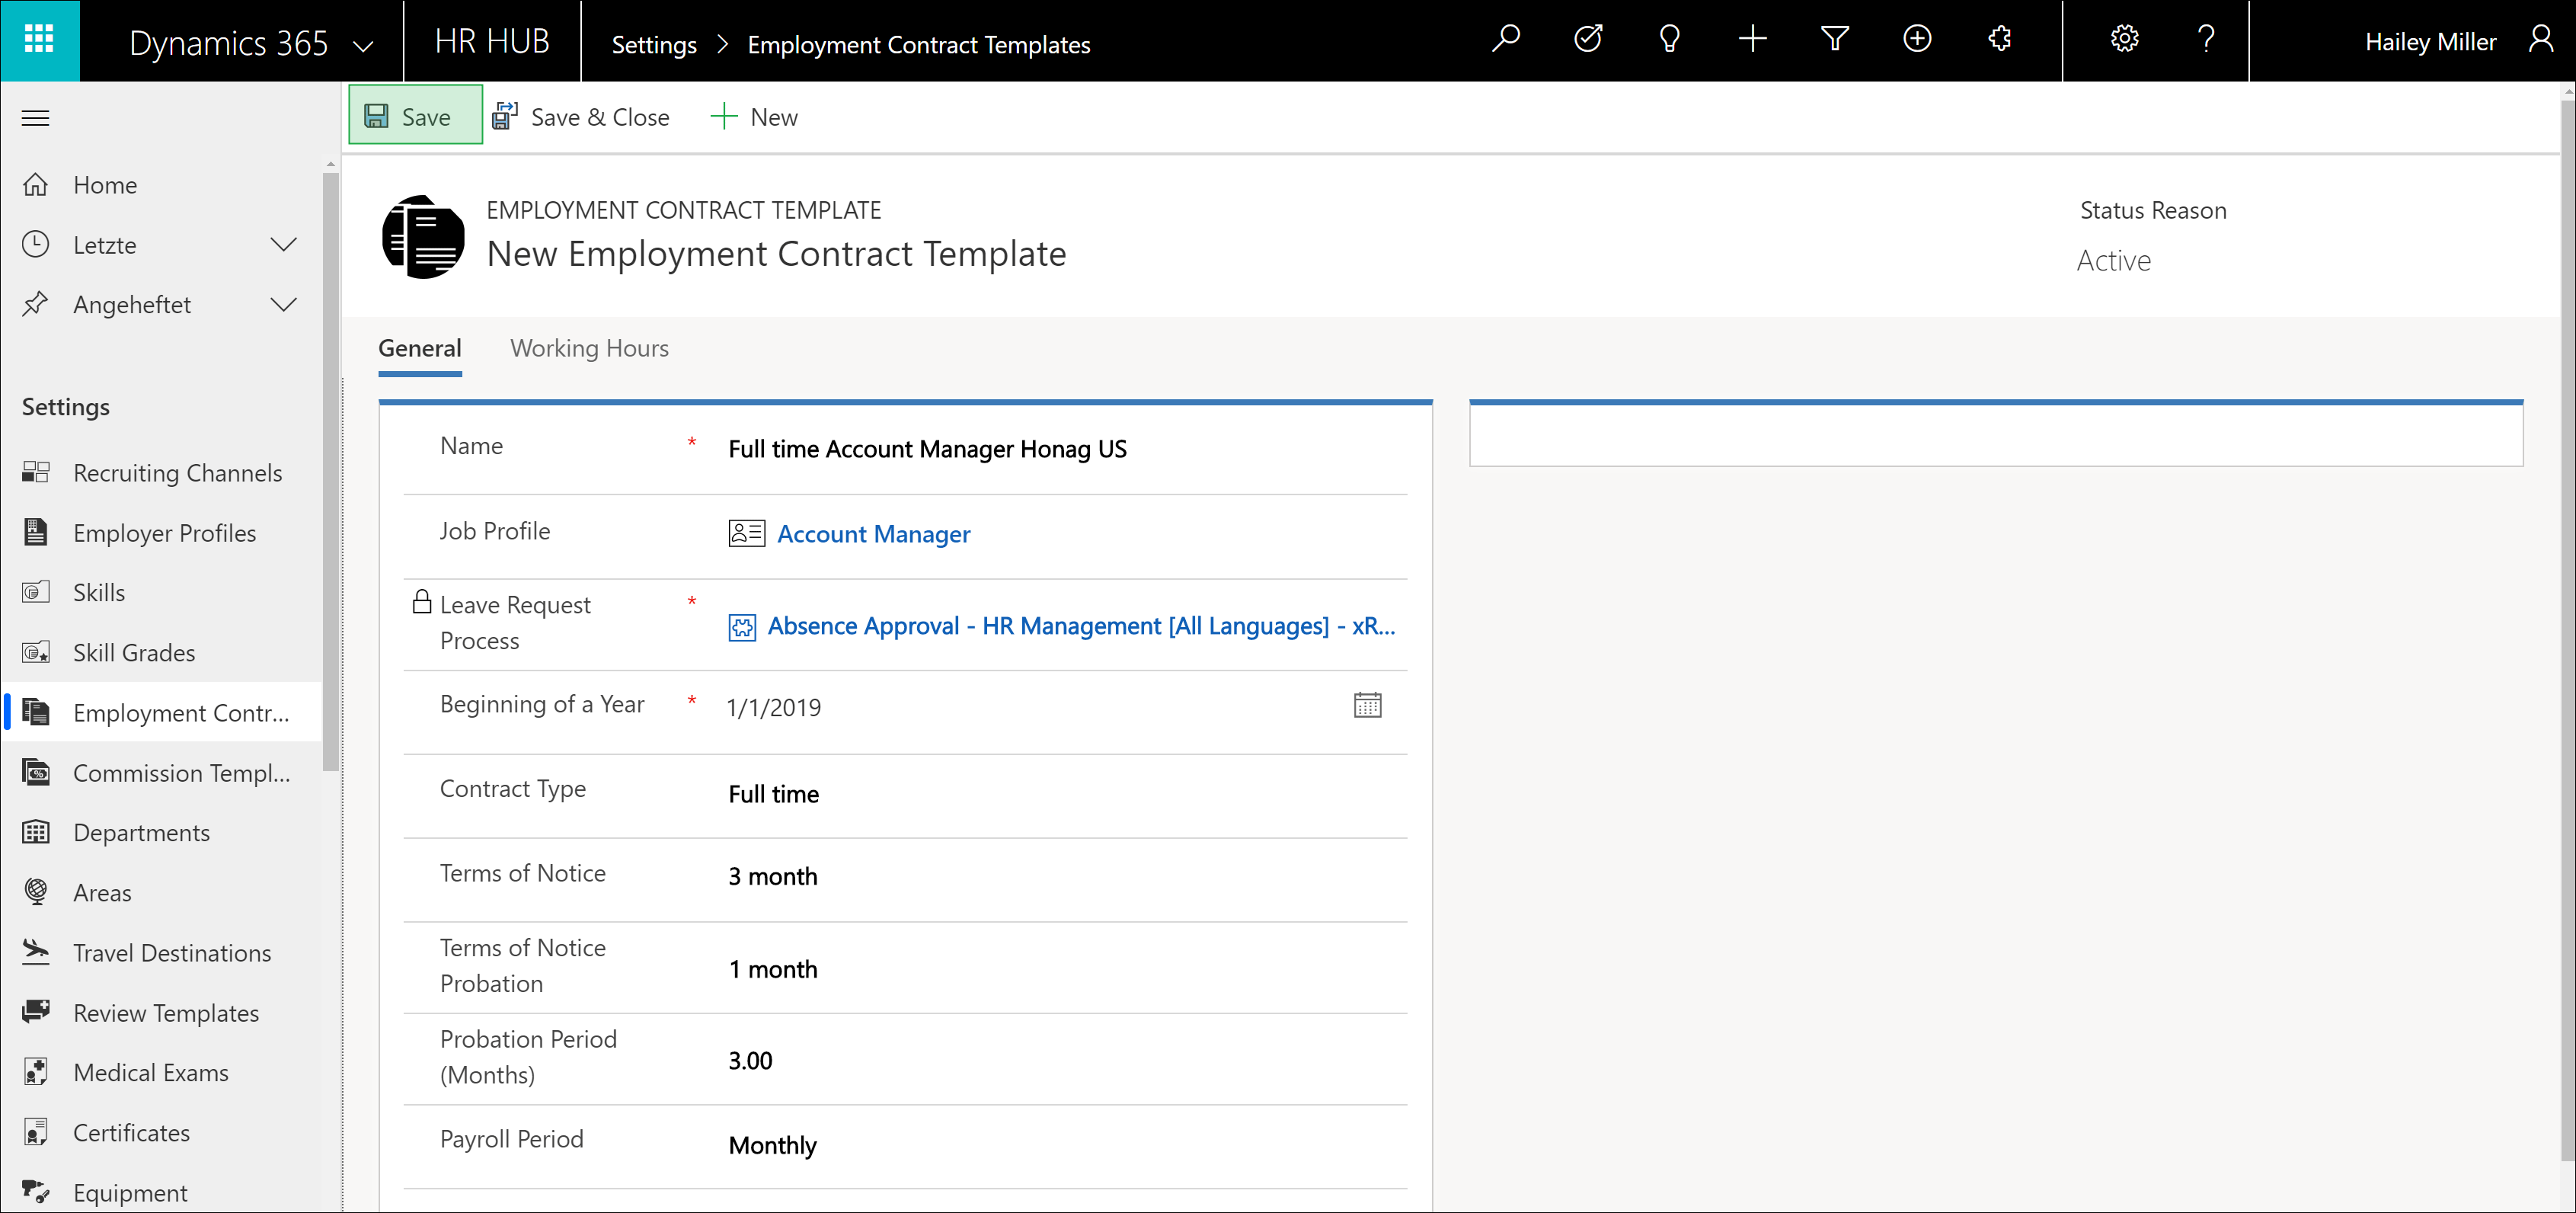The width and height of the screenshot is (2576, 1213).
Task: Click the employment contract template record icon
Action: tap(423, 236)
